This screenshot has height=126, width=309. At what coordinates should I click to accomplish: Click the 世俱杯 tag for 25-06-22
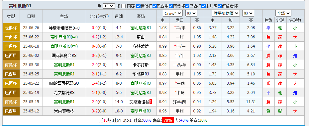pyautogui.click(x=11, y=37)
